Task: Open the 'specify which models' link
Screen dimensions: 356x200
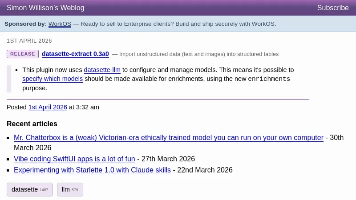Action: coord(53,79)
